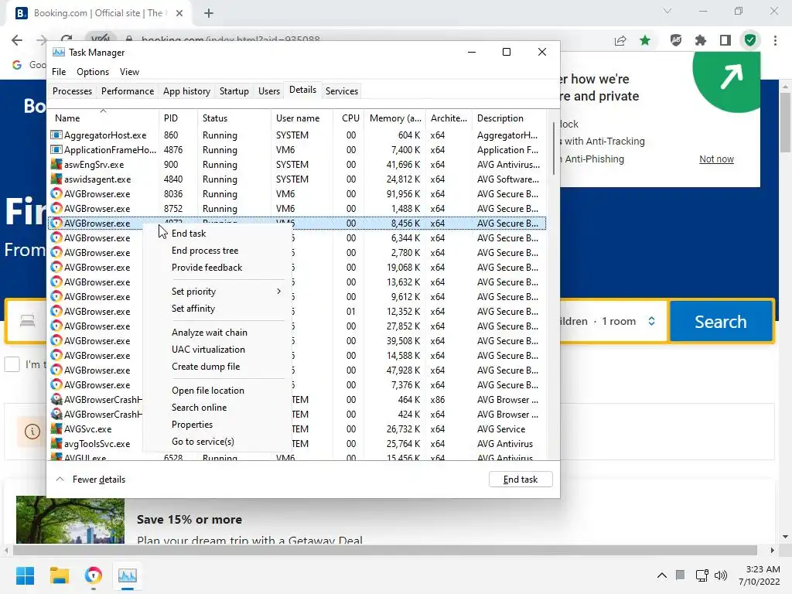
Task: Choose Open file location option
Action: (x=217, y=391)
